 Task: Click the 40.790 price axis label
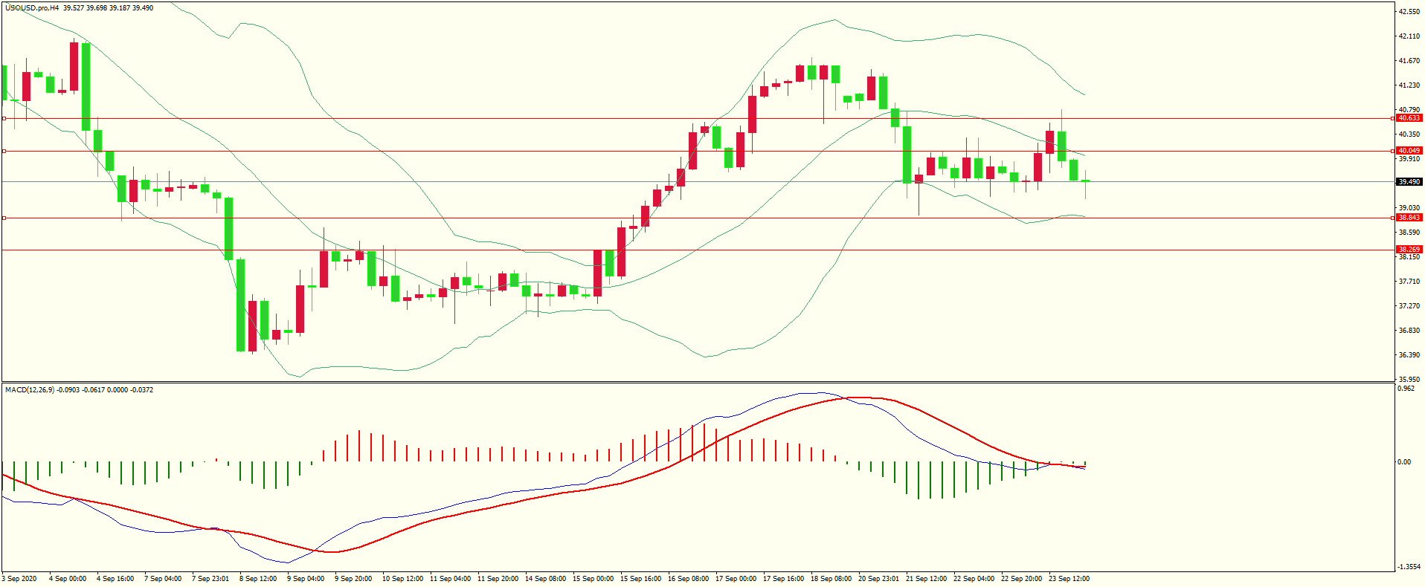click(1409, 110)
